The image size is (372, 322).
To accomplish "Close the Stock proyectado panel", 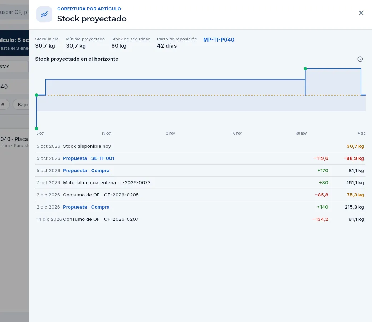I will pos(361,13).
